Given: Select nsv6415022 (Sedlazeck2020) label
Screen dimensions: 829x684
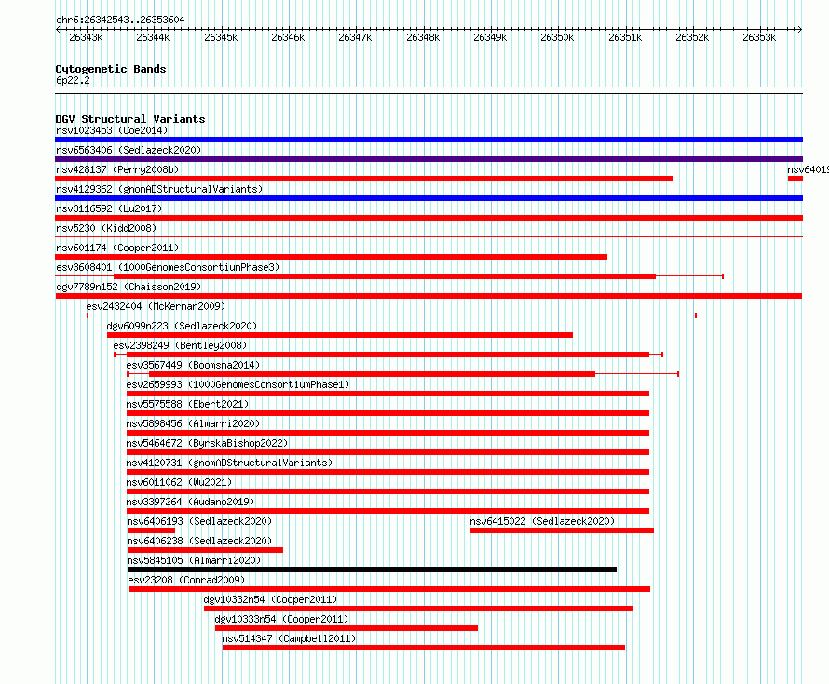Looking at the screenshot, I should 542,521.
